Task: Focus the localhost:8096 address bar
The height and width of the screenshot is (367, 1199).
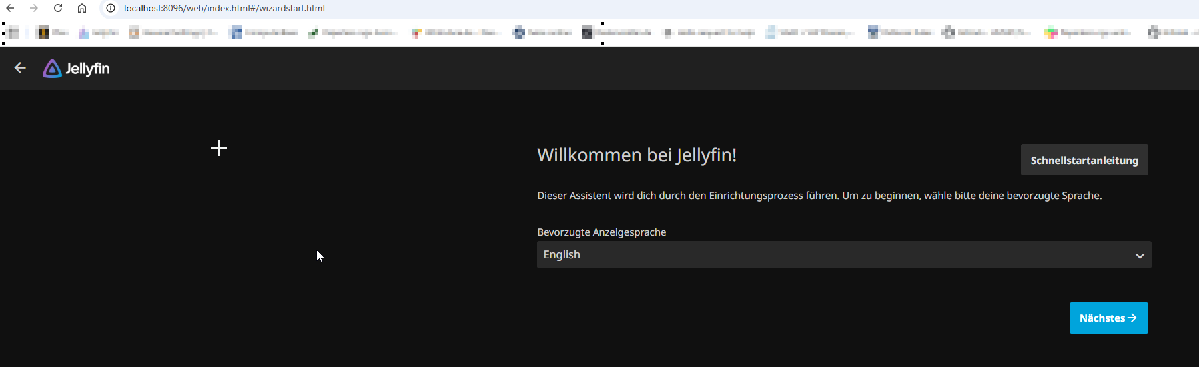Action: (224, 8)
